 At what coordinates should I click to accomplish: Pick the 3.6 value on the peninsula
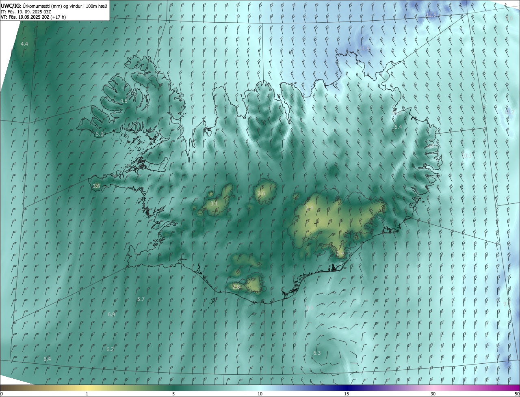pyautogui.click(x=96, y=186)
